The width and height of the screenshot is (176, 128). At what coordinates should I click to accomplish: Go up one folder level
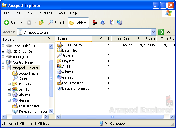point(41,22)
